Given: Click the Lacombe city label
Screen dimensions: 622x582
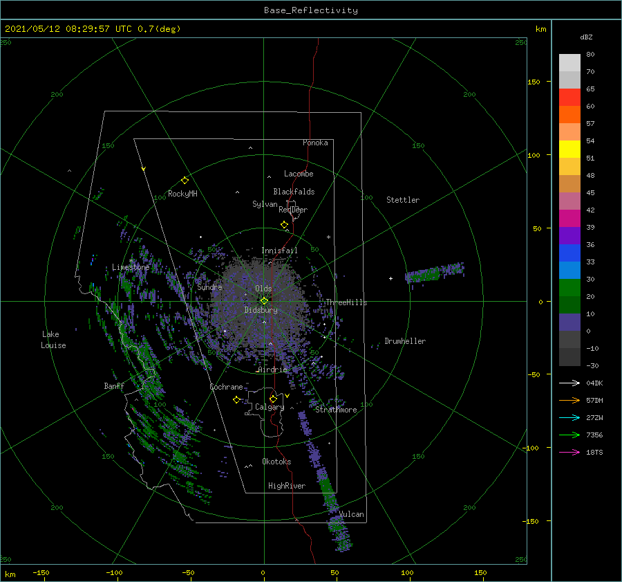Looking at the screenshot, I should tap(299, 174).
